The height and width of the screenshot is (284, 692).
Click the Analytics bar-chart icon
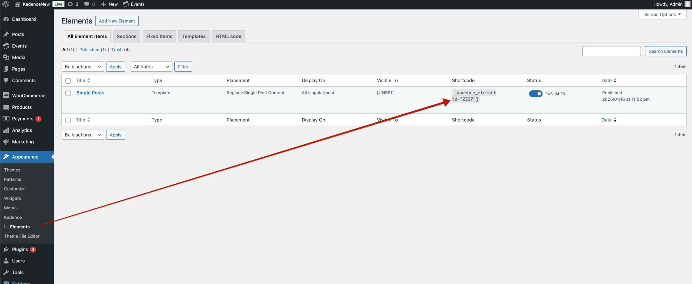(x=6, y=130)
